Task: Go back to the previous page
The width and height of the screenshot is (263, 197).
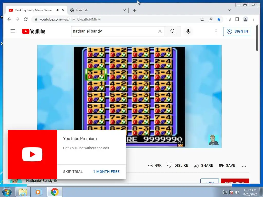Action: (9, 19)
